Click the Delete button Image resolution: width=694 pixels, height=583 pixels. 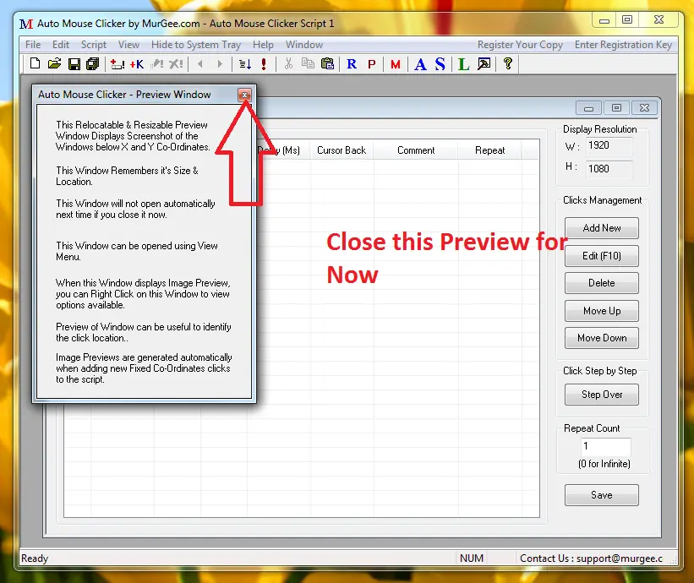602,283
